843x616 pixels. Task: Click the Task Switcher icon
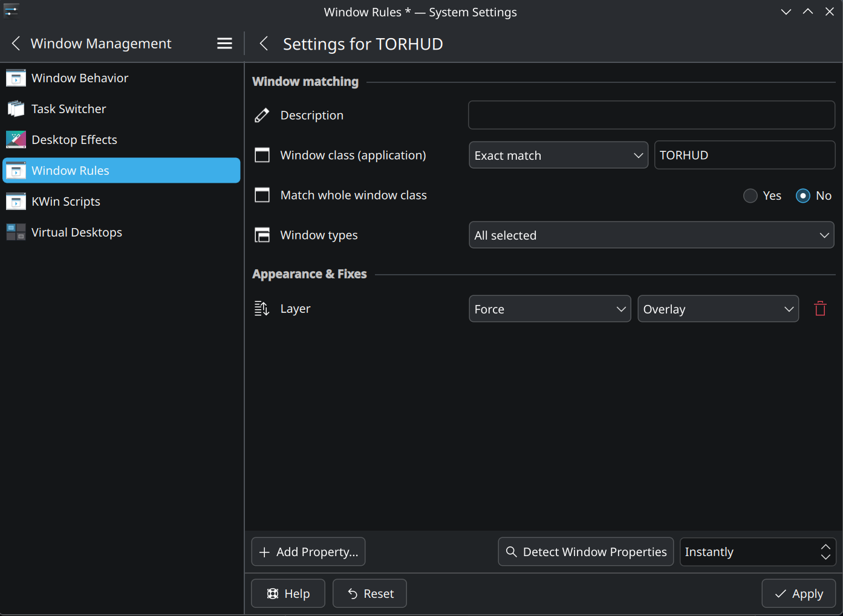pyautogui.click(x=16, y=109)
